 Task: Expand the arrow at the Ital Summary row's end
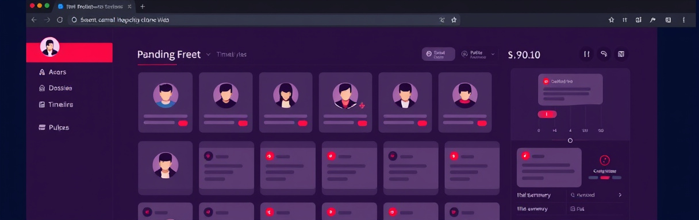(620, 195)
